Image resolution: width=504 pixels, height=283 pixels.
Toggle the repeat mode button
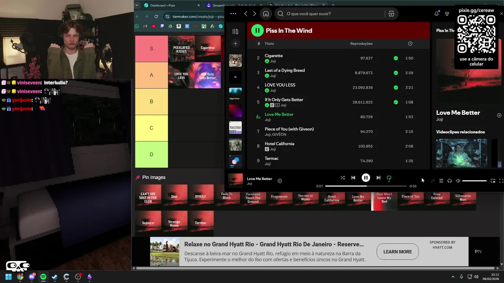point(389,178)
